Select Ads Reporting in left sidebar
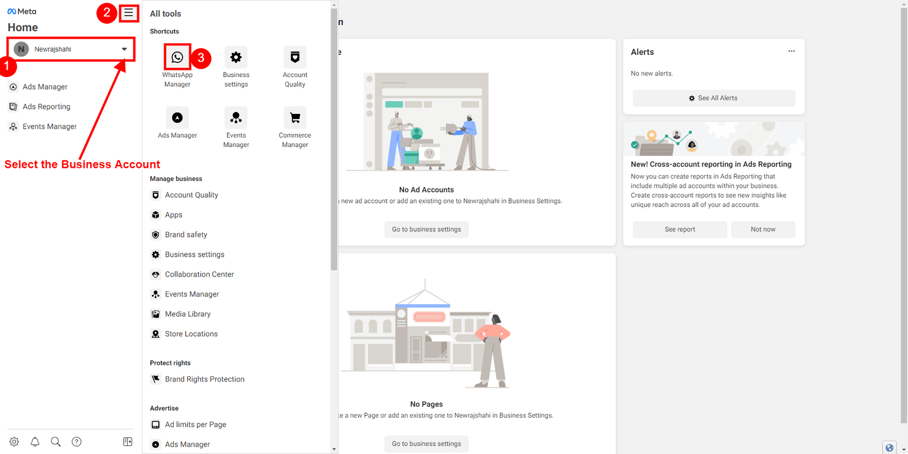Viewport: 908px width, 454px height. (47, 107)
